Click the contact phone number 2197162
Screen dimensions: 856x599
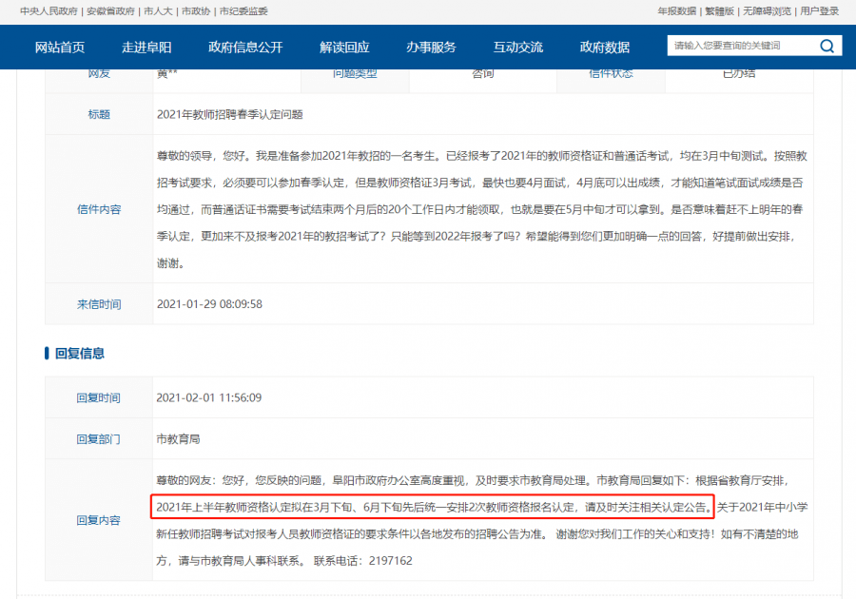(x=390, y=561)
